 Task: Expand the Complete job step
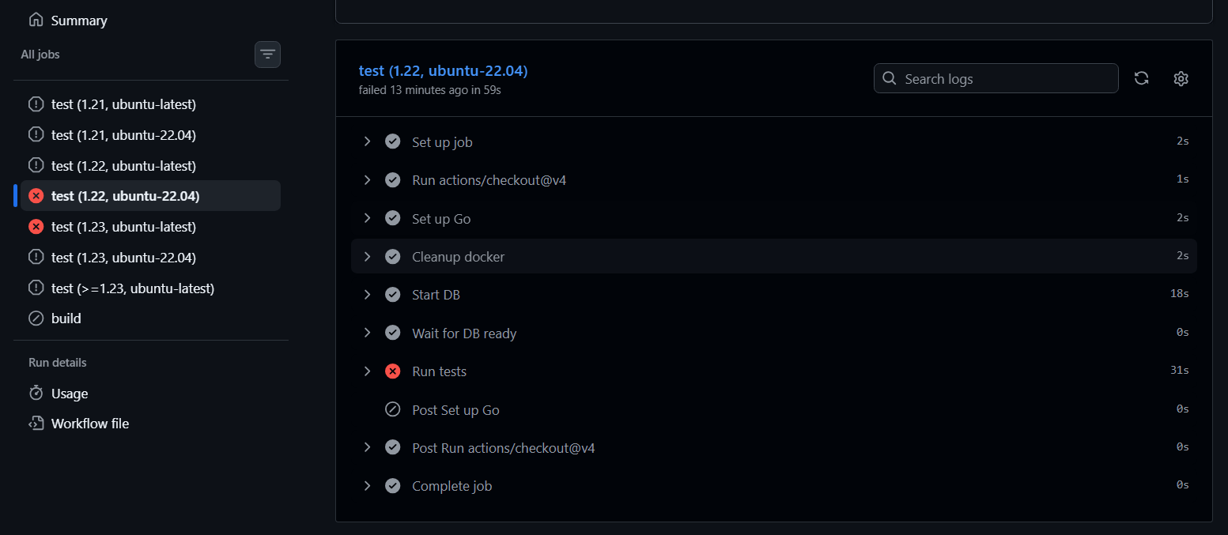367,486
